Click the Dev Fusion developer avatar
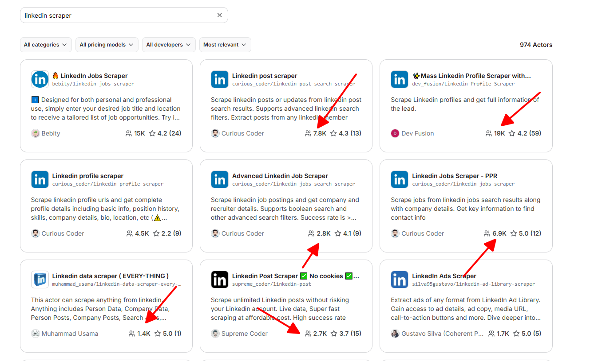This screenshot has width=602, height=361. click(x=395, y=133)
